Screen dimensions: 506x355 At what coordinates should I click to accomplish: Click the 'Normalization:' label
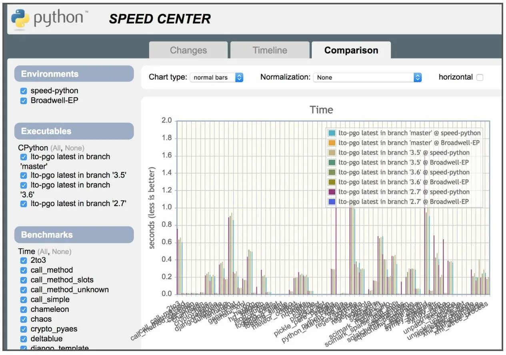point(285,77)
